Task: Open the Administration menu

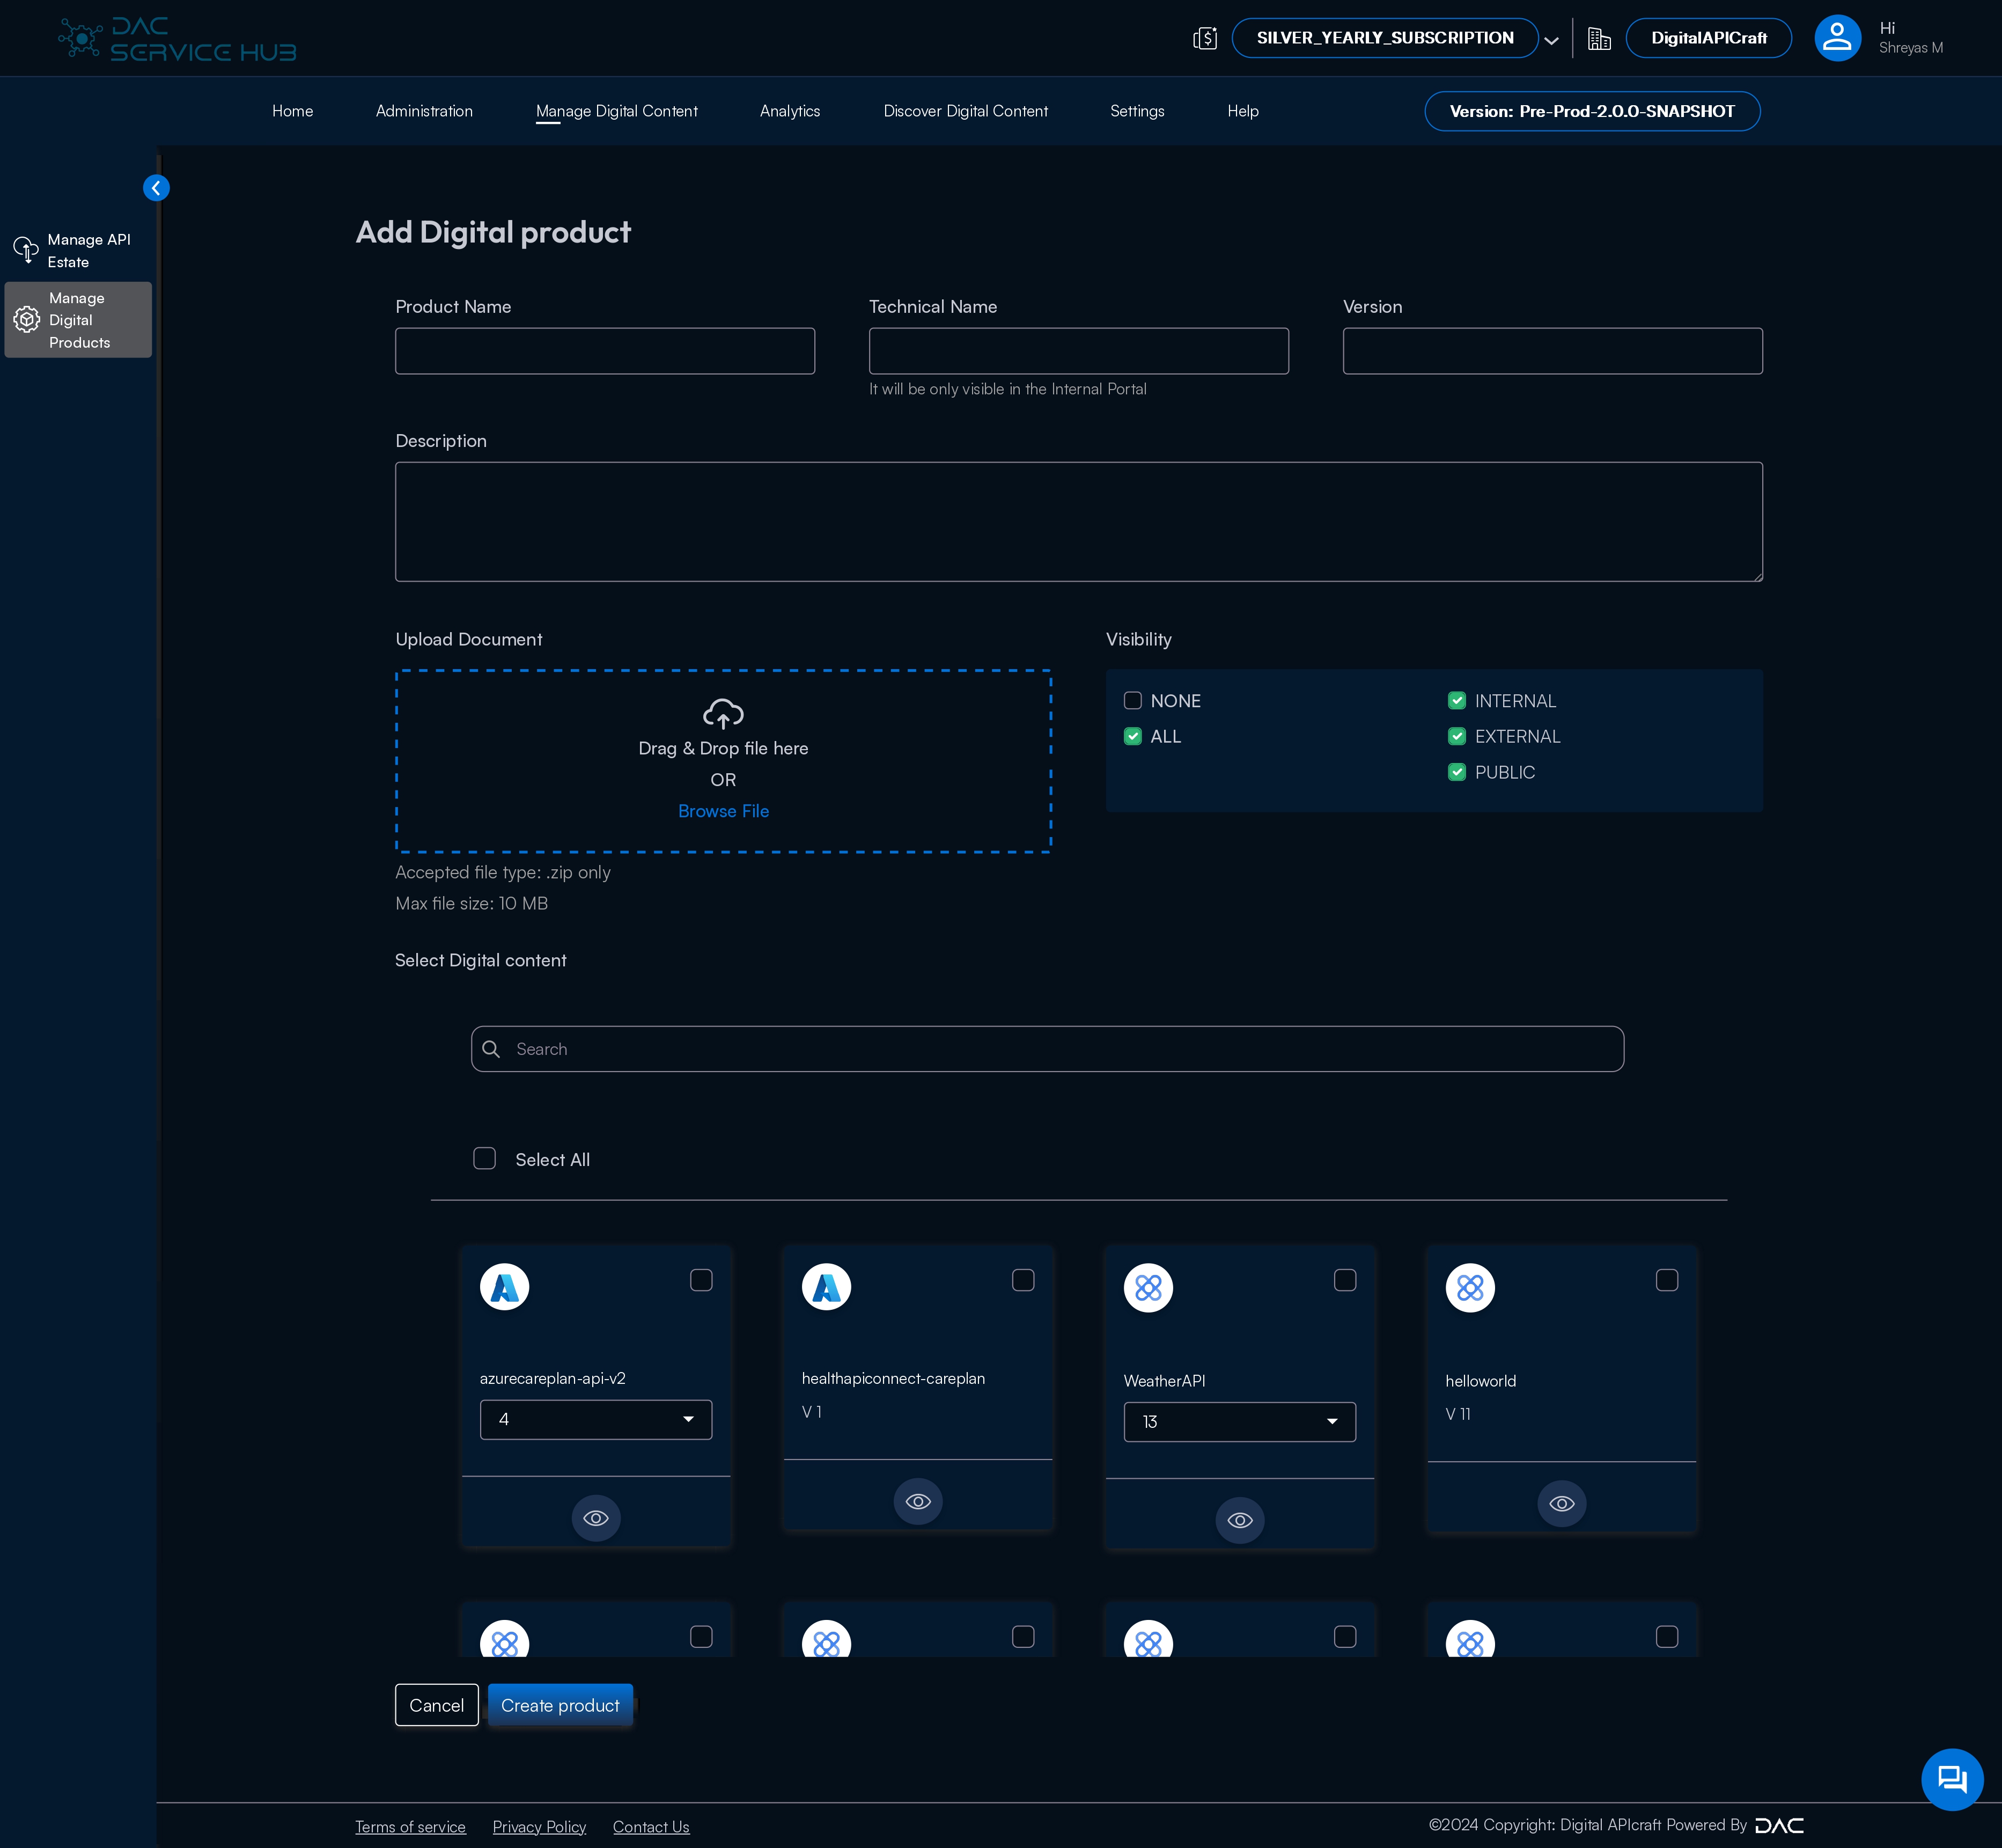Action: coord(425,111)
